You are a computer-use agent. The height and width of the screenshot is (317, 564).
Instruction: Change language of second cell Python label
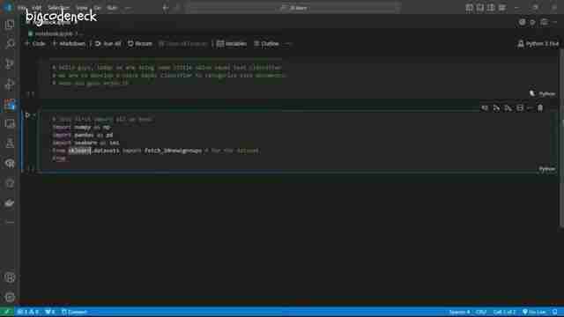tap(547, 169)
